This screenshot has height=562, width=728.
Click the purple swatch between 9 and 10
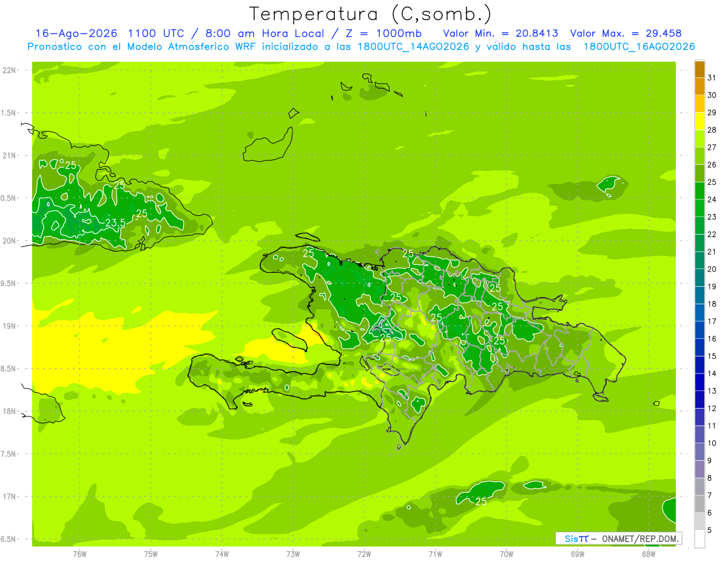(x=699, y=452)
